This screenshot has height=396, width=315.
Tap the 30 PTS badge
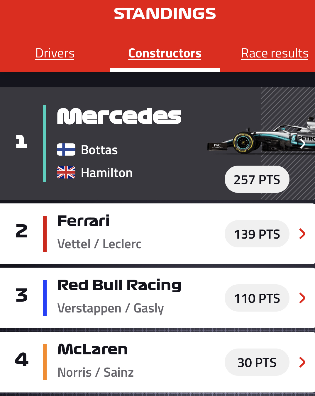[257, 362]
